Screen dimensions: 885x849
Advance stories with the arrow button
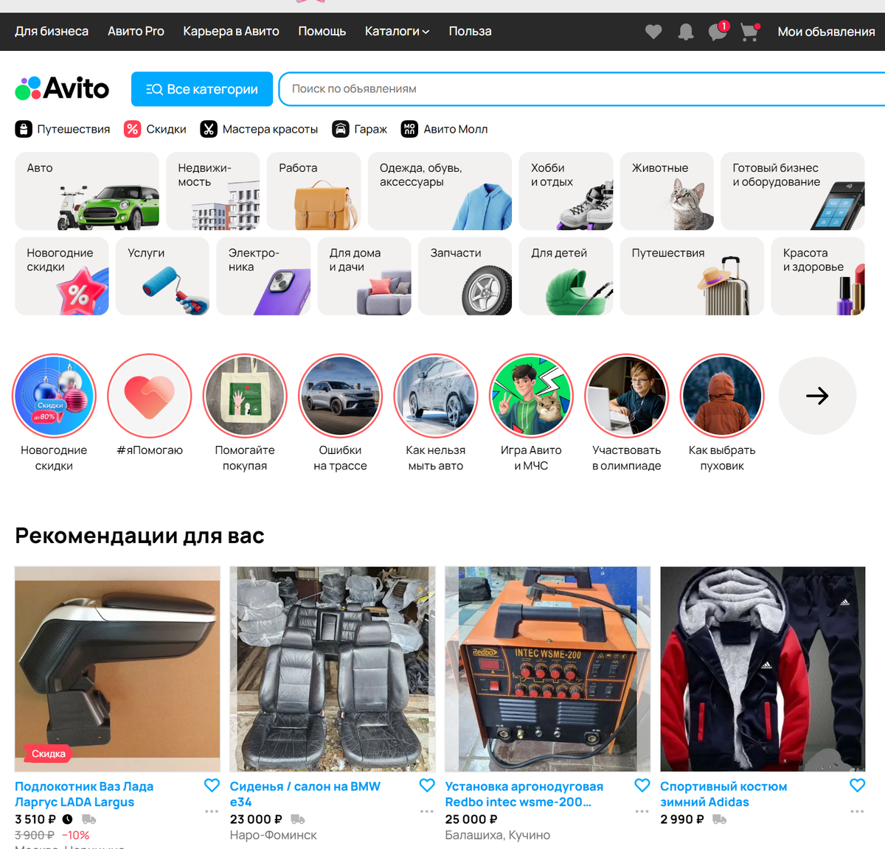[x=817, y=396]
